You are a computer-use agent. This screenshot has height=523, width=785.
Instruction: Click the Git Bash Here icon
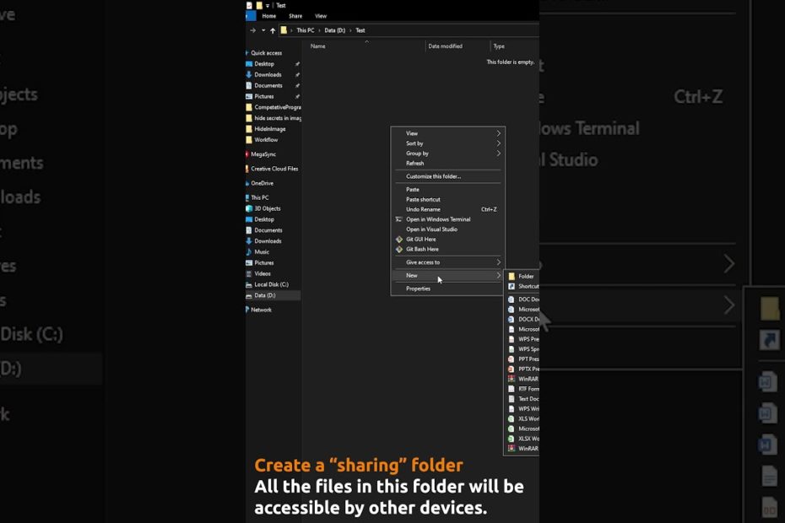399,250
